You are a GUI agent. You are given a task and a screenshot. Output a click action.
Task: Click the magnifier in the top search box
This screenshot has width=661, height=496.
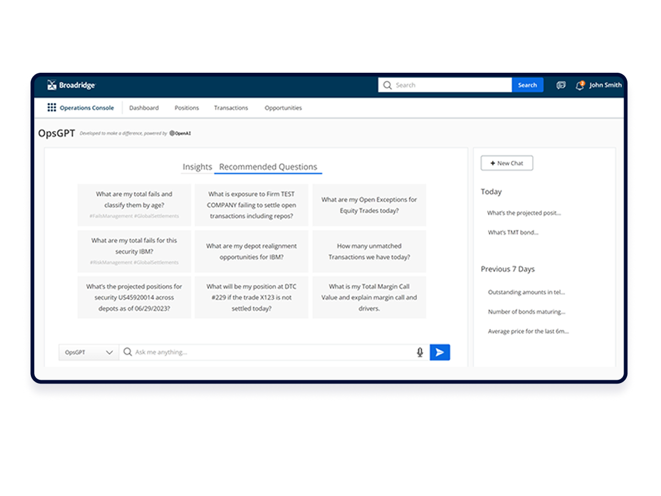pyautogui.click(x=387, y=85)
